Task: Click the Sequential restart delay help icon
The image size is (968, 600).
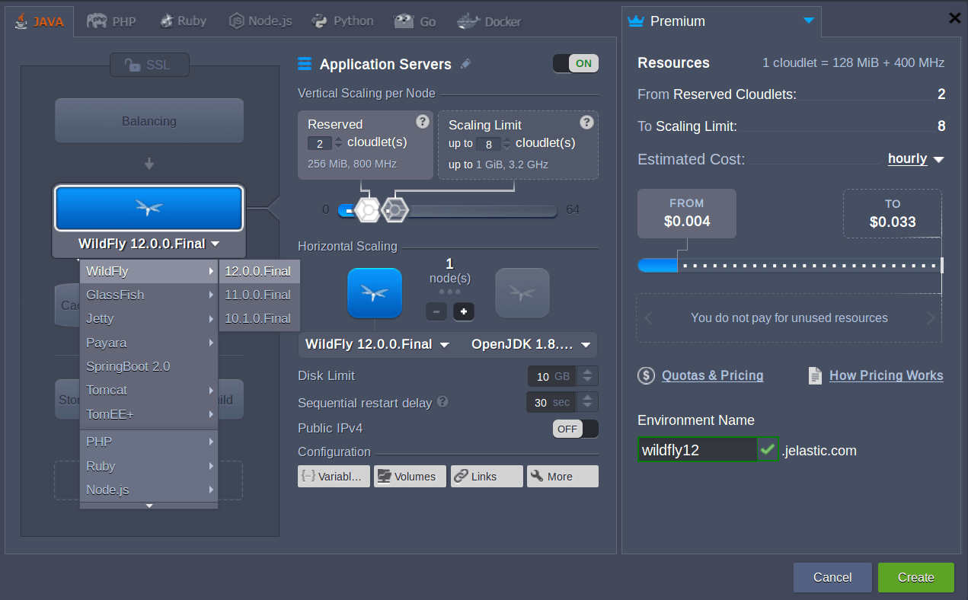Action: coord(442,401)
